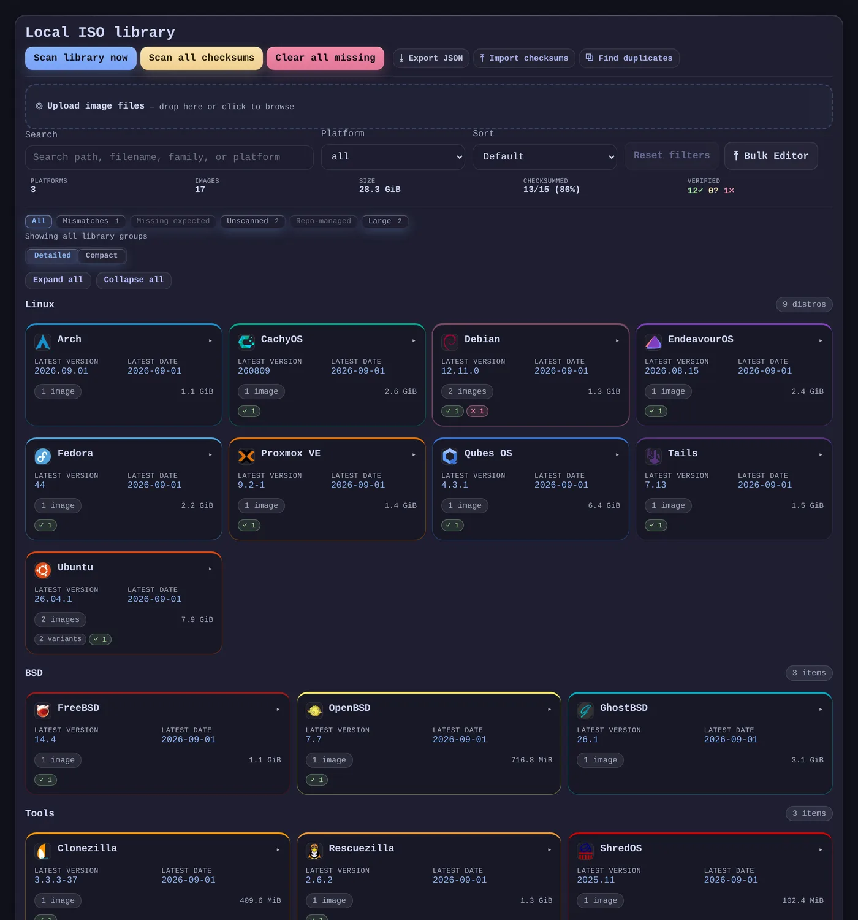Screen dimensions: 858x920
Task: Click the ShredOS logo icon
Action: (585, 851)
